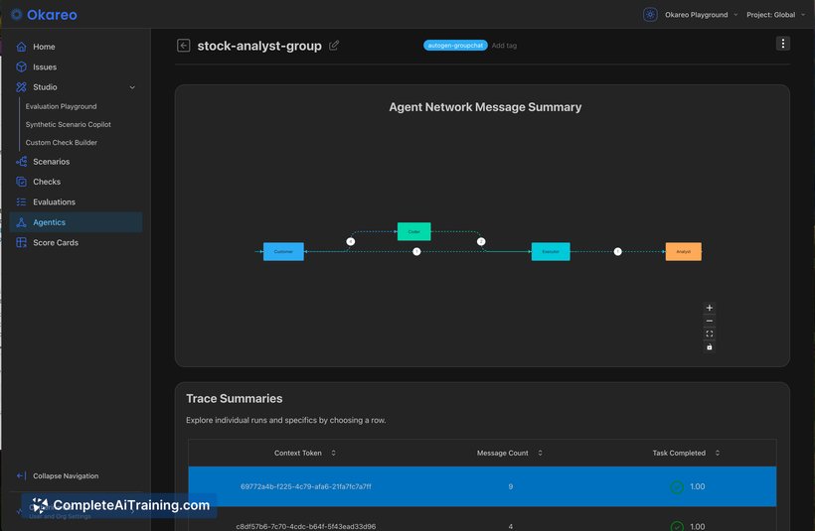Select the orange Analyst node
The width and height of the screenshot is (815, 531).
pos(683,251)
